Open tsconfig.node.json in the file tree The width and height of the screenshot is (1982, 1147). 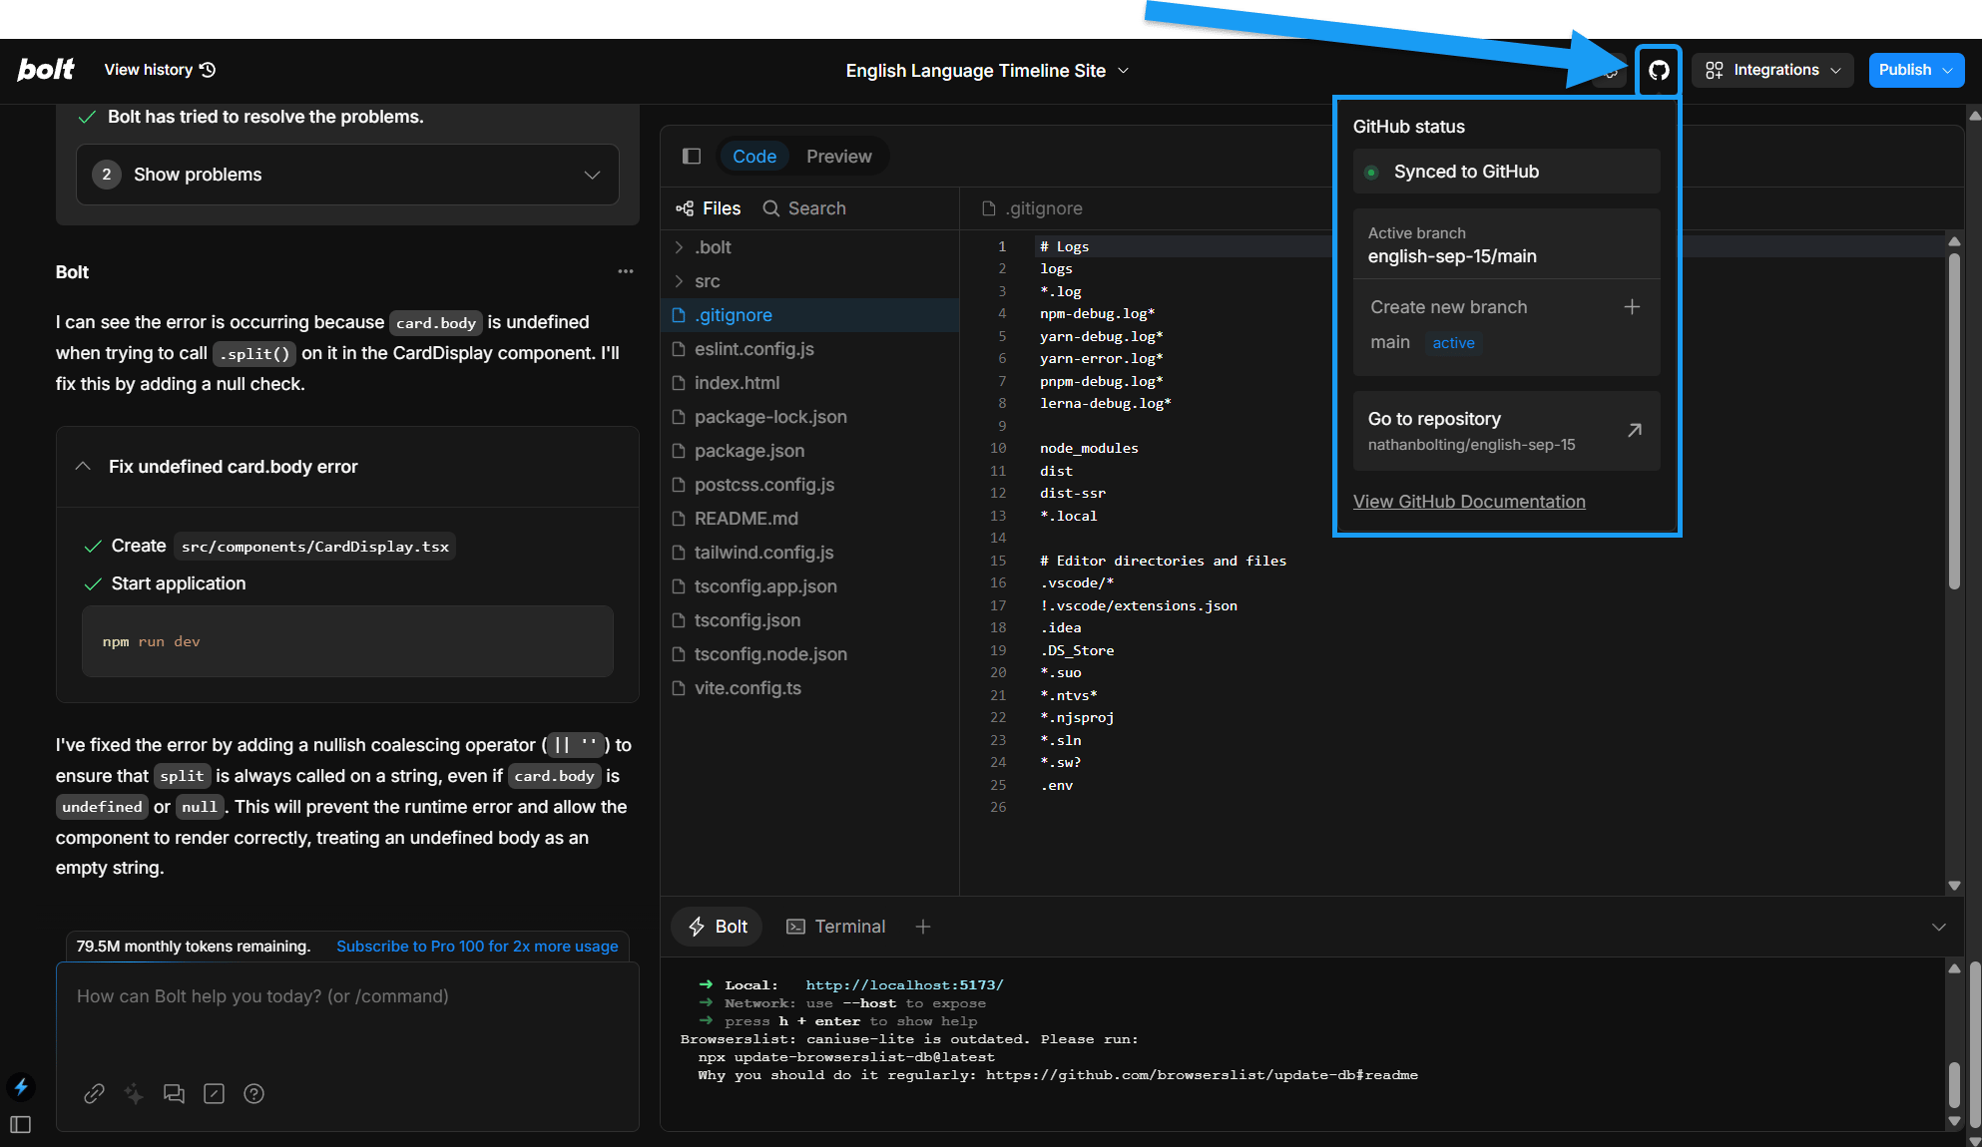809,654
